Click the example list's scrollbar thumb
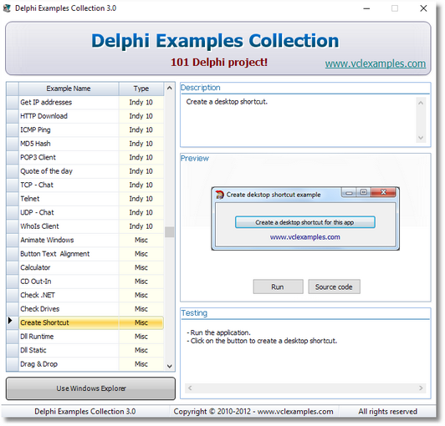 (170, 232)
